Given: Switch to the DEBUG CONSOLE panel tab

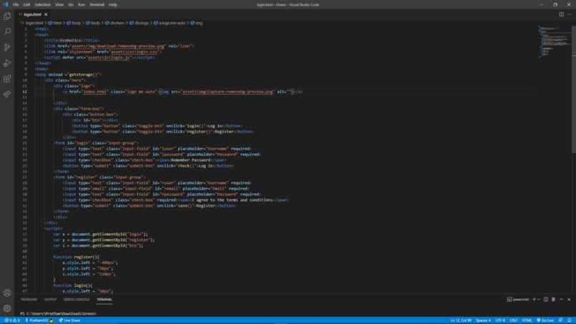Looking at the screenshot, I should pos(76,300).
